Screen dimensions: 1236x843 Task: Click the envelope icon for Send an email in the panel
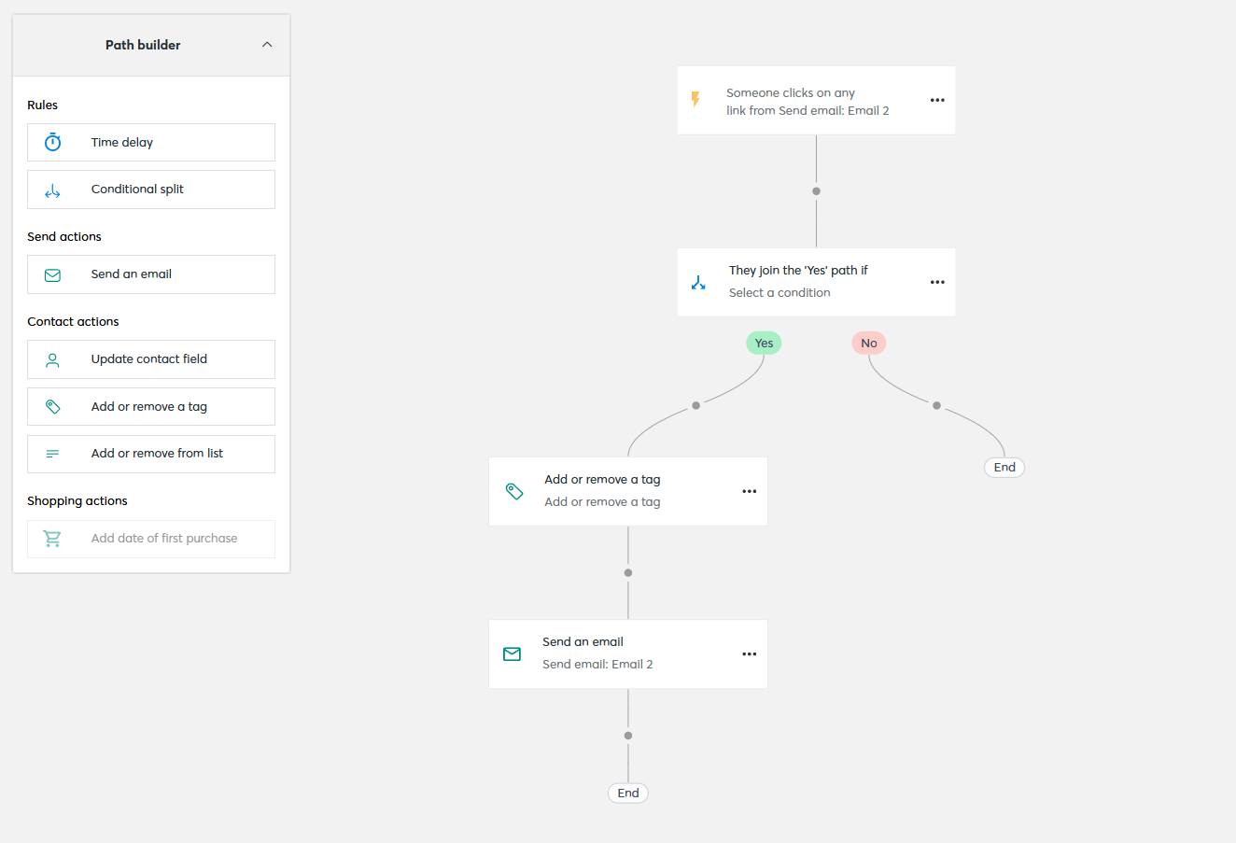coord(53,274)
